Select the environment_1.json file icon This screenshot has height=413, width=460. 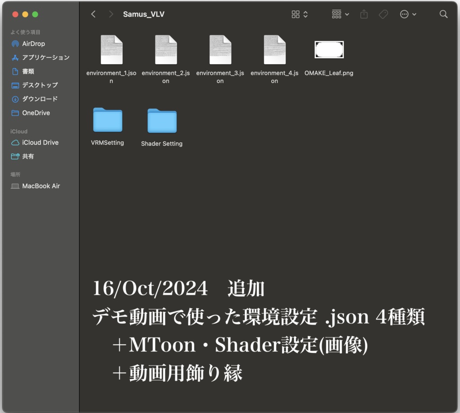pos(111,49)
